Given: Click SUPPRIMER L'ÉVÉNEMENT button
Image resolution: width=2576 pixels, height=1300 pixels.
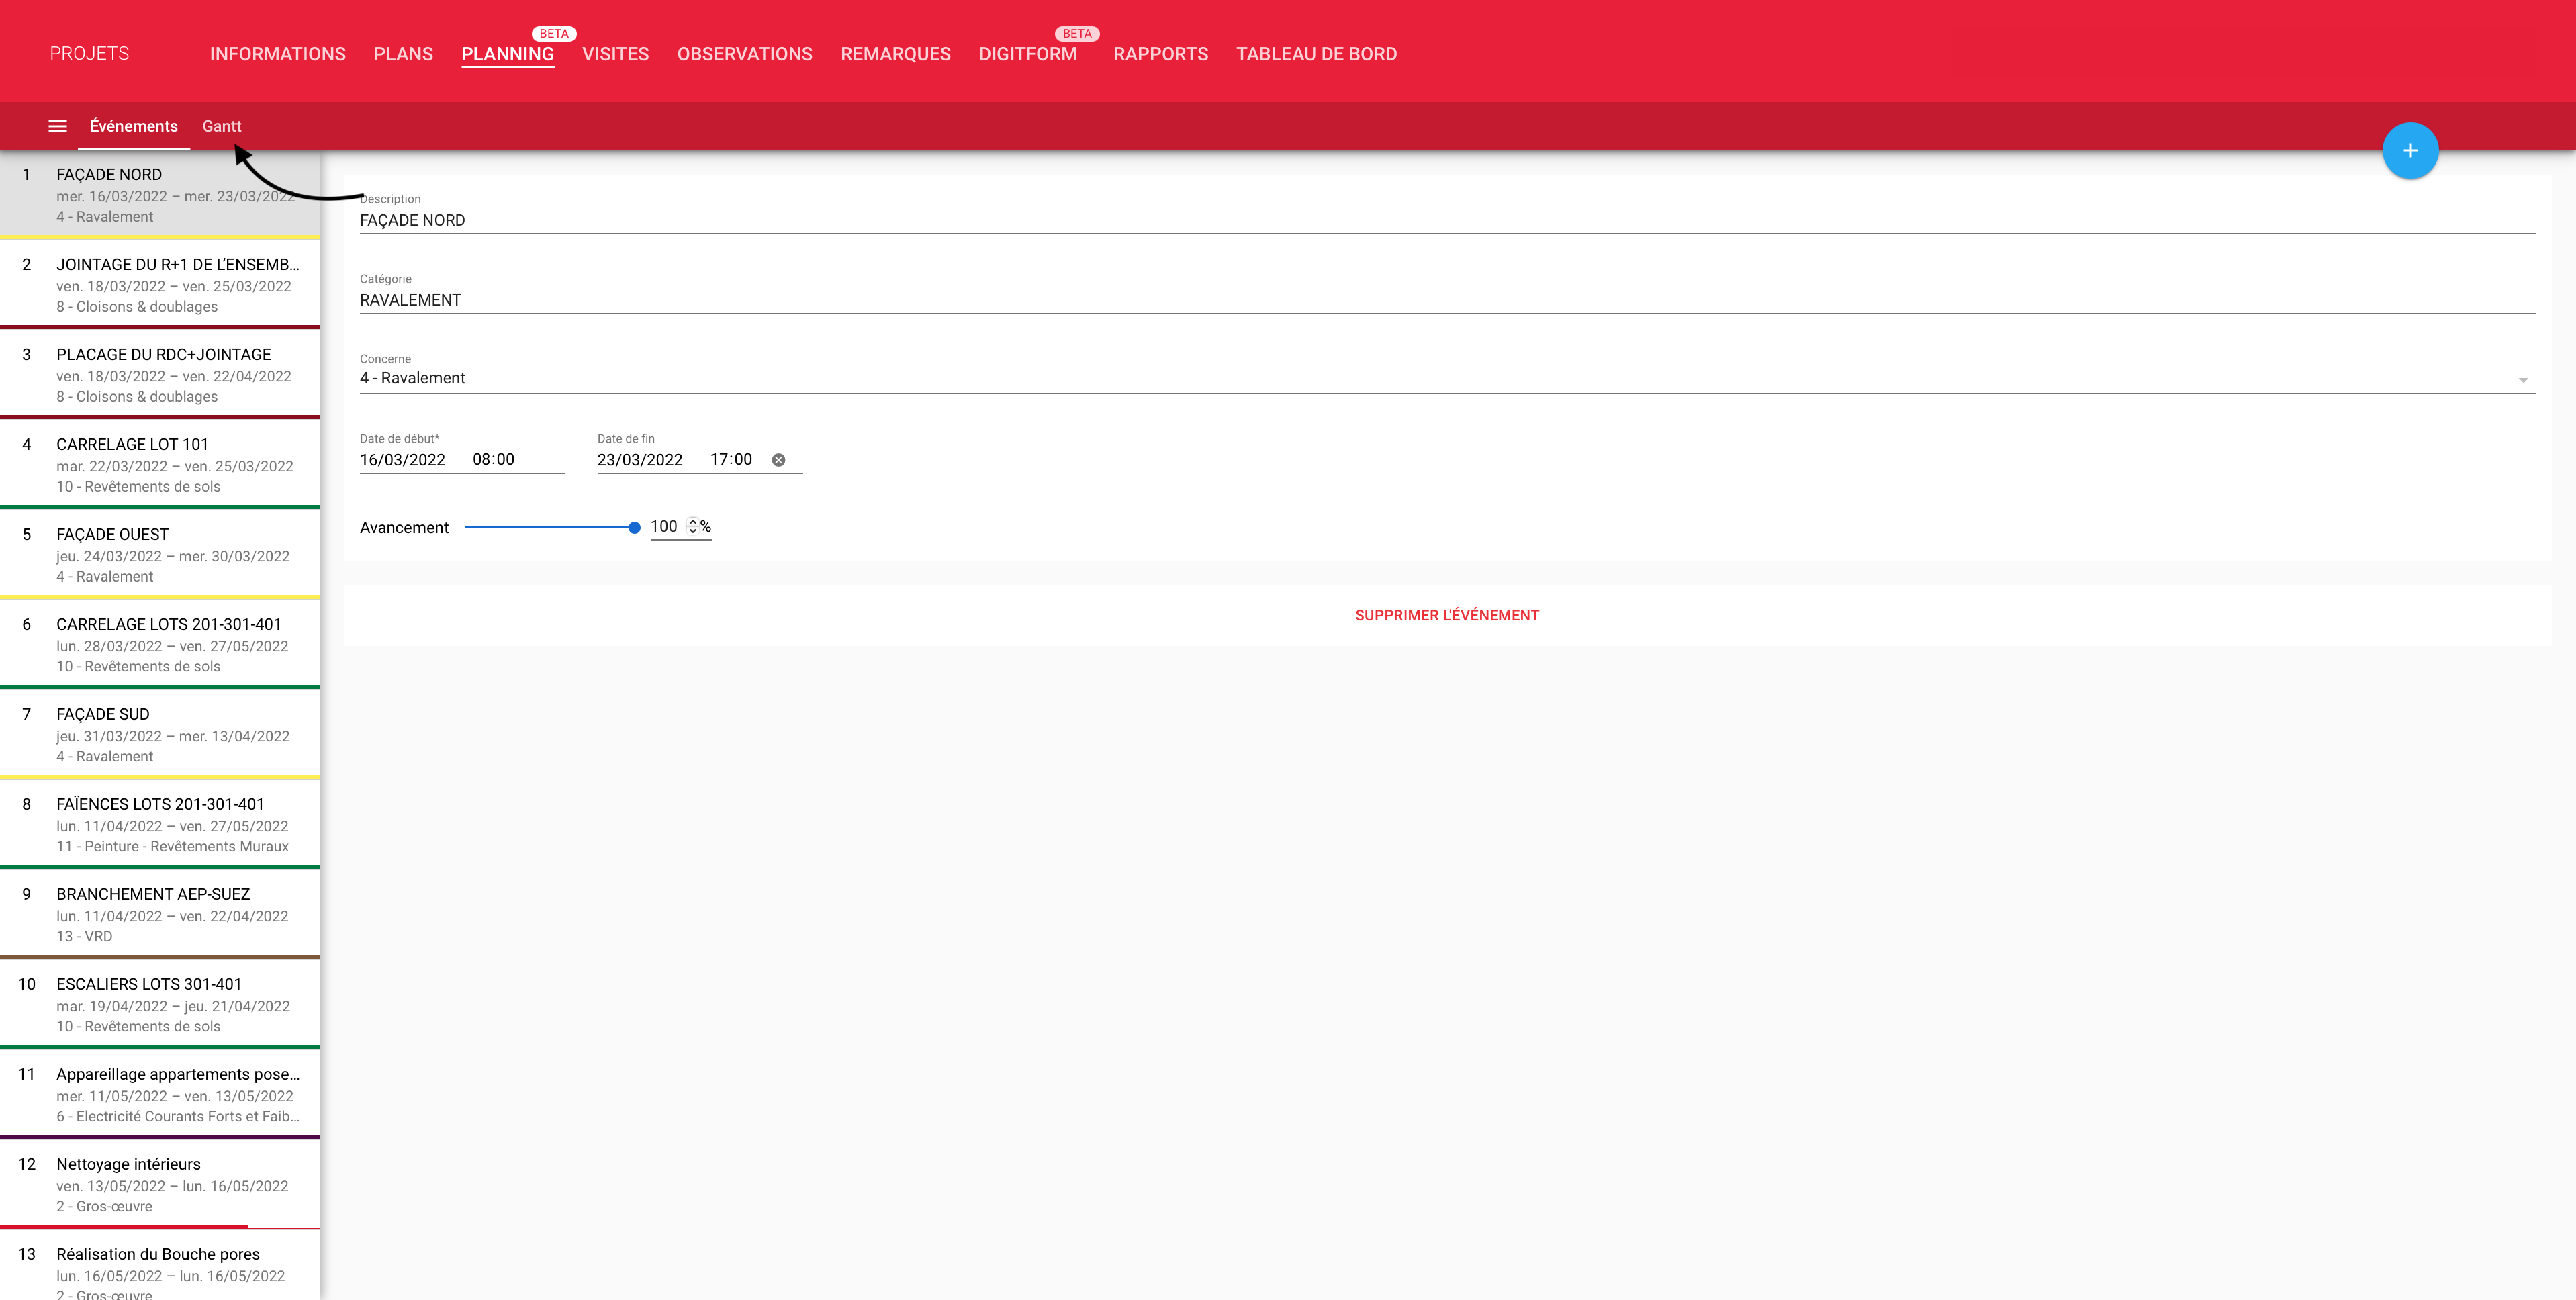Looking at the screenshot, I should 1446,615.
